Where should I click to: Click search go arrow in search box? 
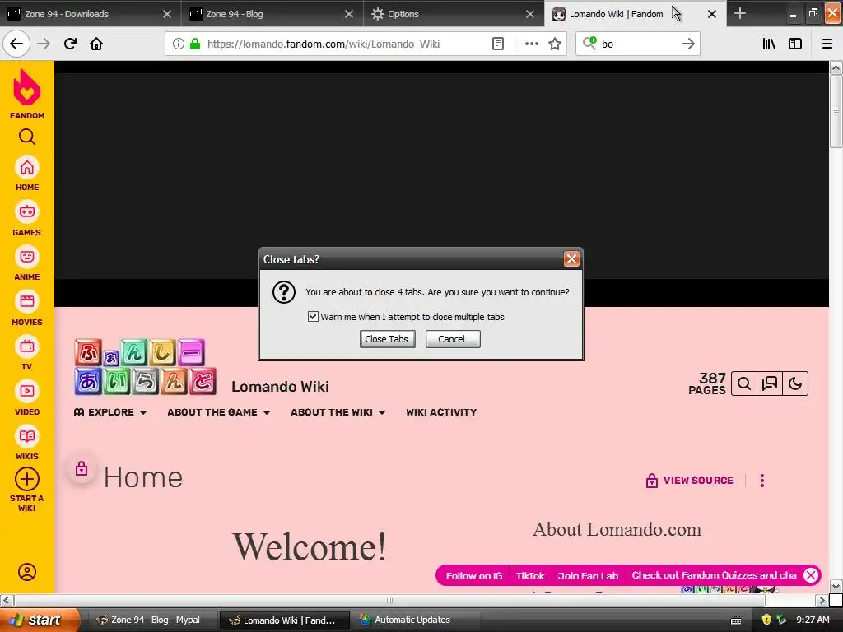(x=687, y=44)
